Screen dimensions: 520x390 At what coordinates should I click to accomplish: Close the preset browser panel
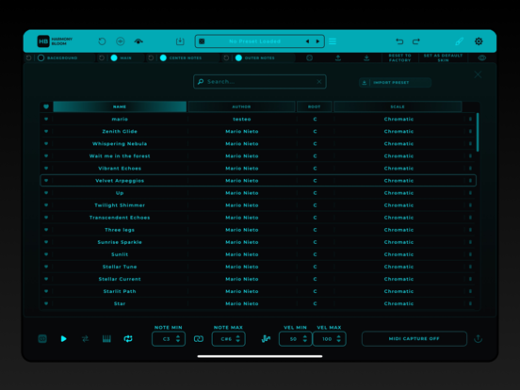click(478, 74)
